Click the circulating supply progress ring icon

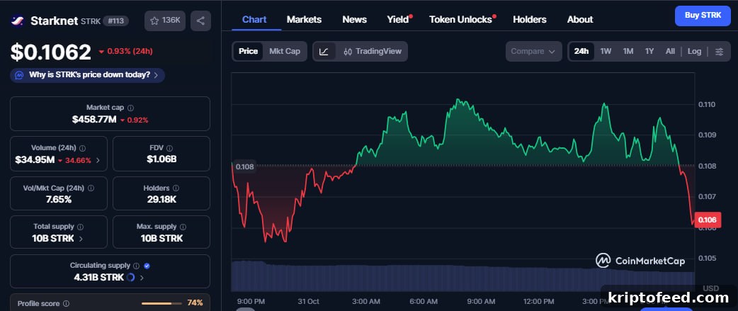pyautogui.click(x=131, y=278)
